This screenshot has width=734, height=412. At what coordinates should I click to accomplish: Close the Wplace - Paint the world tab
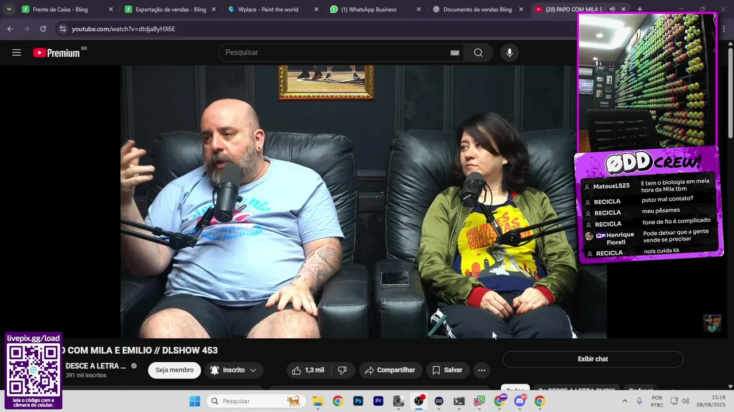point(317,9)
